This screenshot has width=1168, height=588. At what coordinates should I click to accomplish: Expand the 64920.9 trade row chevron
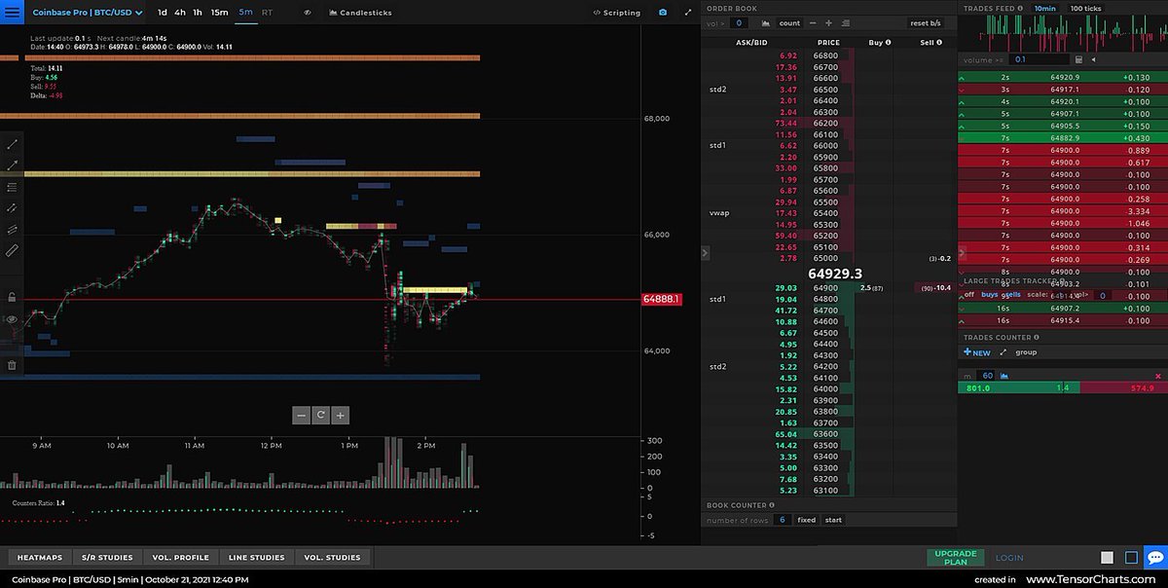(x=963, y=77)
